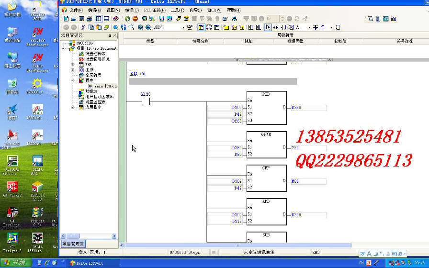Toggle the pin on 项目管理区 panel
This screenshot has height=268, width=429.
(x=110, y=36)
